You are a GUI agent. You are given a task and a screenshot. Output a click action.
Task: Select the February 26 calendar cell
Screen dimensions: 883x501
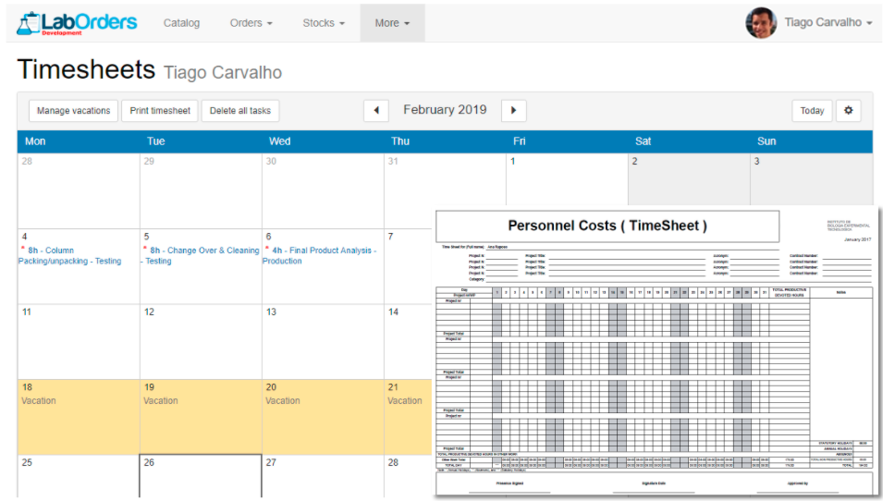point(201,476)
